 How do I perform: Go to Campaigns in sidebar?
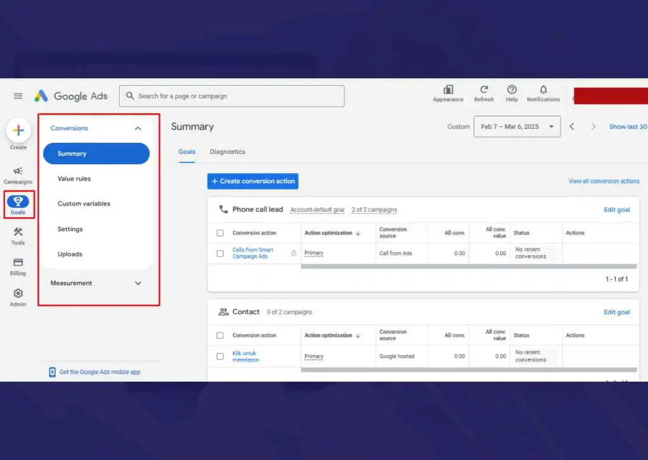(x=18, y=175)
